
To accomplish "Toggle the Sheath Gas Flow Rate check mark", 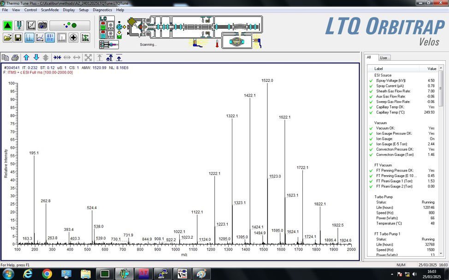I will click(371, 91).
